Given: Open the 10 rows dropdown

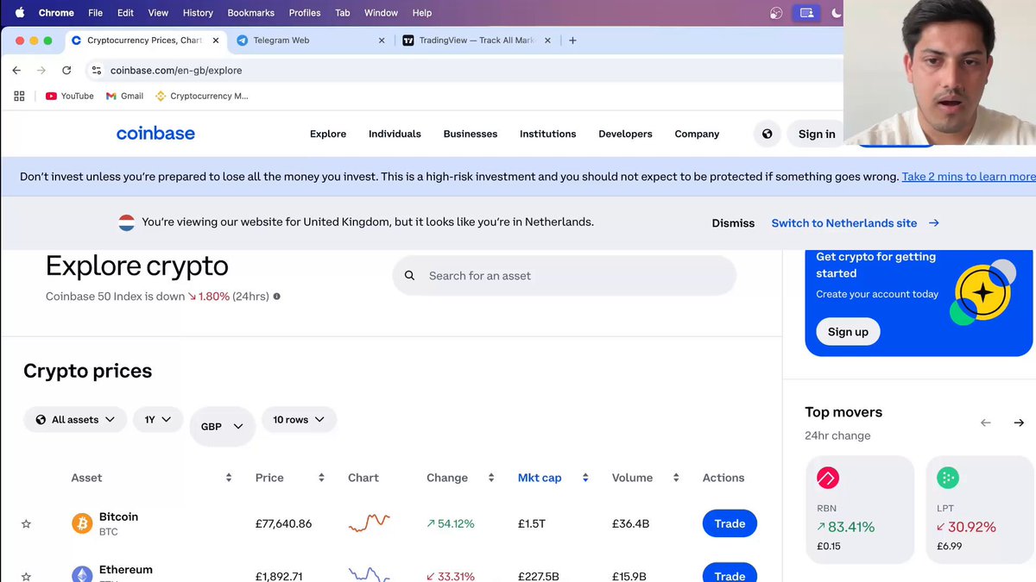Looking at the screenshot, I should [x=299, y=420].
